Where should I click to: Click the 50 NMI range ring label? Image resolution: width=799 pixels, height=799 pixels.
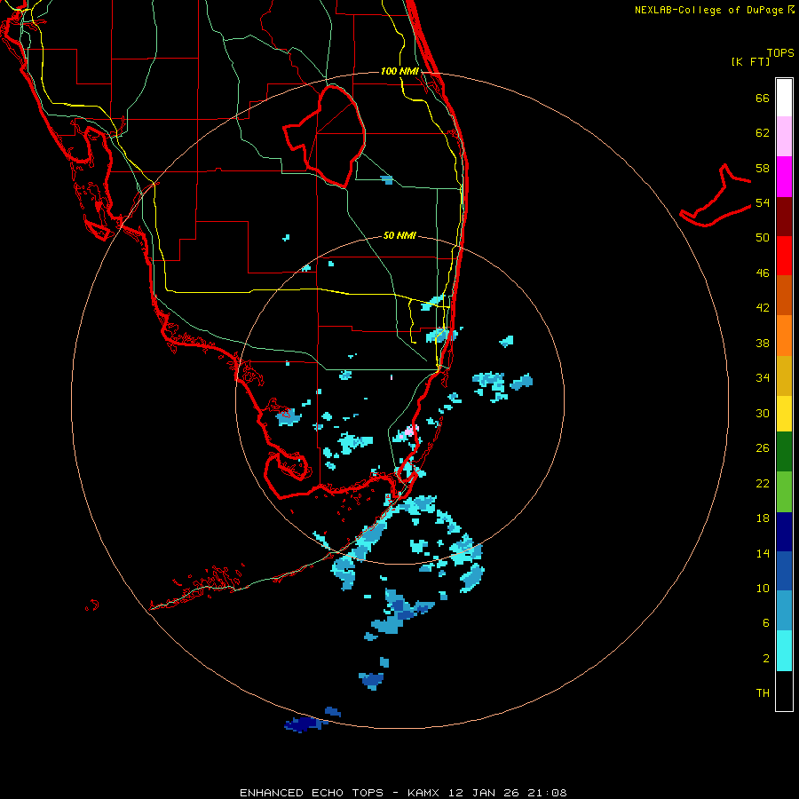tap(399, 236)
